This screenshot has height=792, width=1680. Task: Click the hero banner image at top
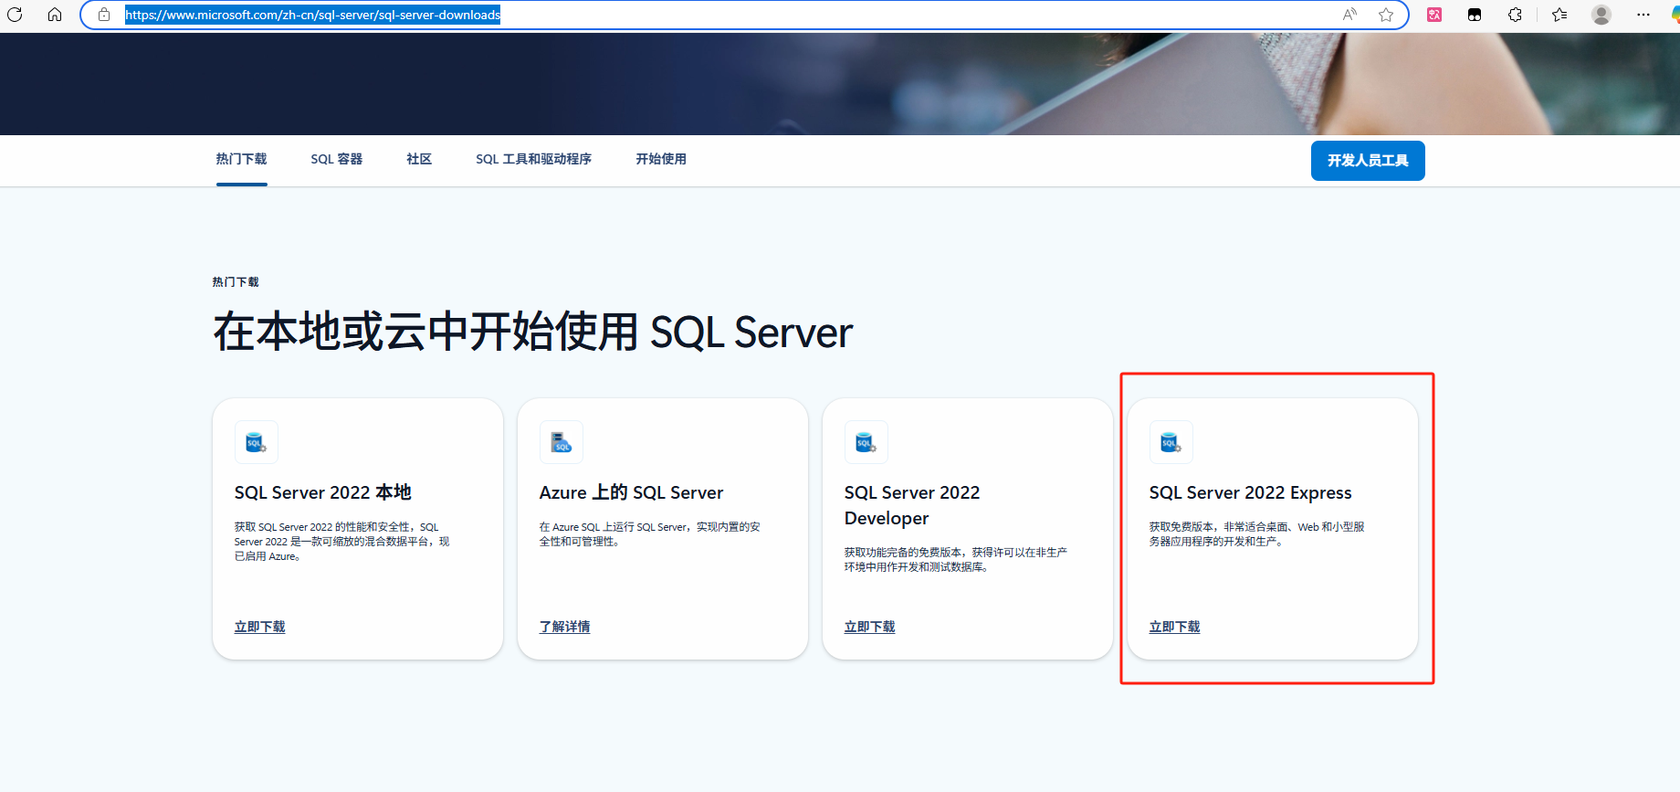840,84
